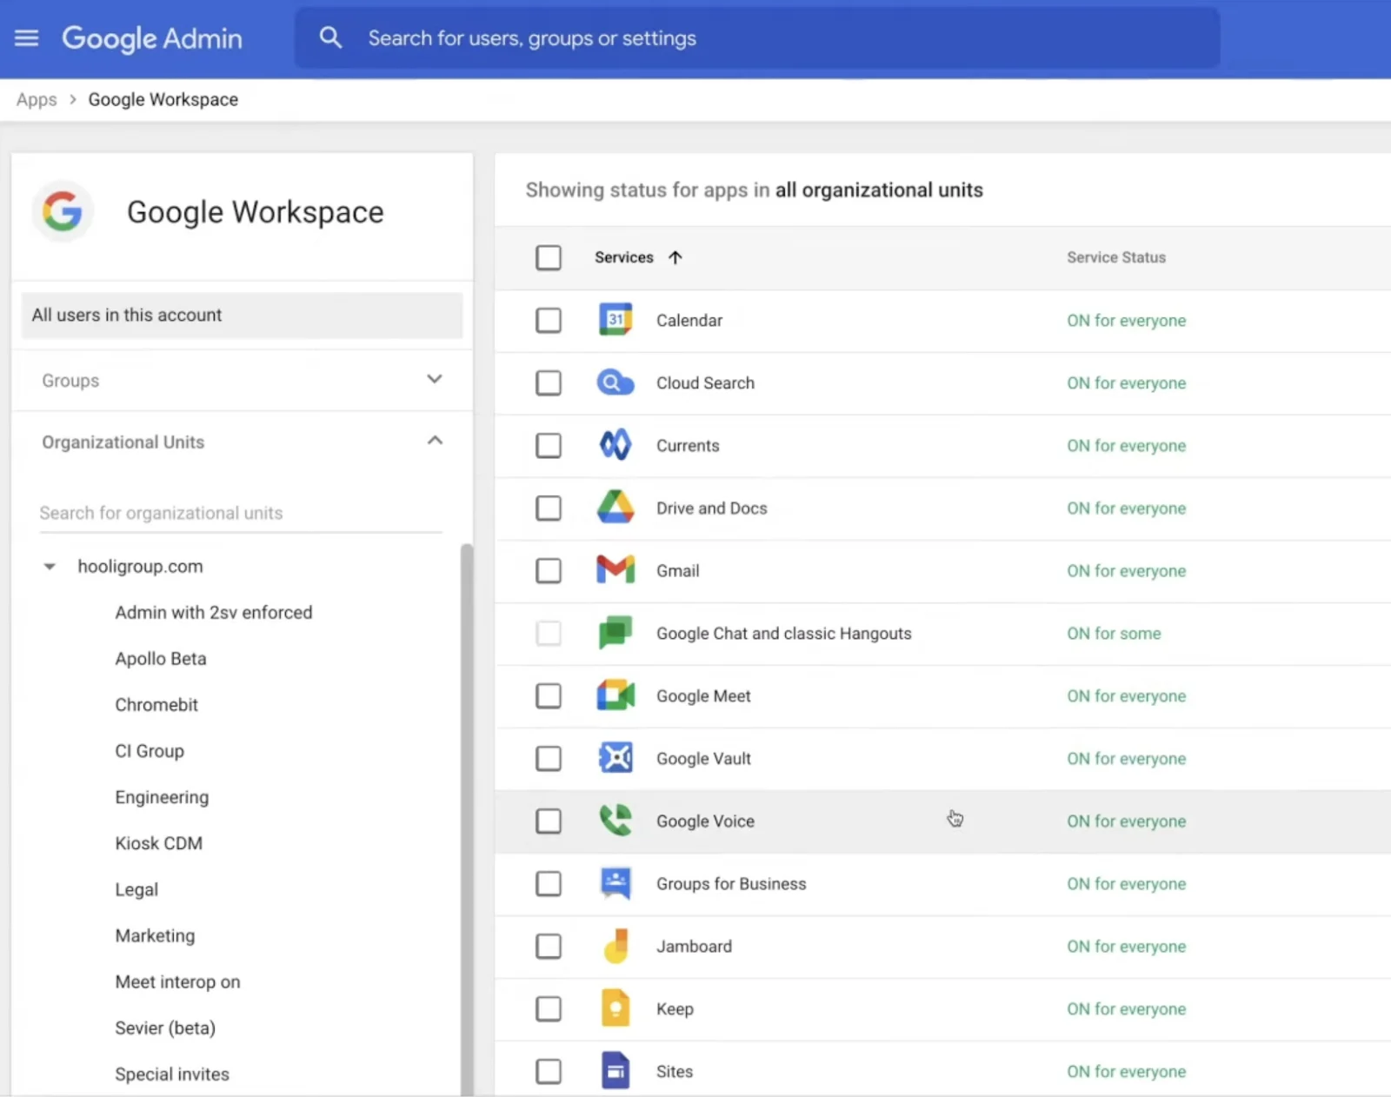This screenshot has width=1391, height=1097.
Task: Select the Legal organizational unit
Action: tap(136, 889)
